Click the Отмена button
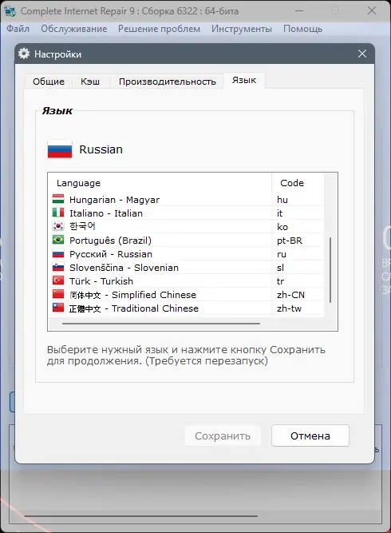Viewport: 391px width, 533px height. pyautogui.click(x=310, y=436)
